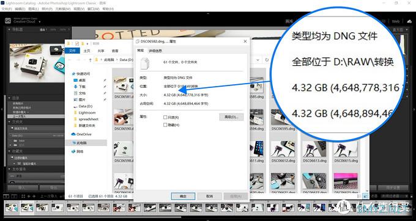The height and width of the screenshot is (221, 416).
Task: Open 下载 in Explorer sidebar
Action: click(x=80, y=87)
